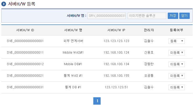Click the 저장 button
Image resolution: width=195 pixels, height=107 pixels.
pos(173,16)
